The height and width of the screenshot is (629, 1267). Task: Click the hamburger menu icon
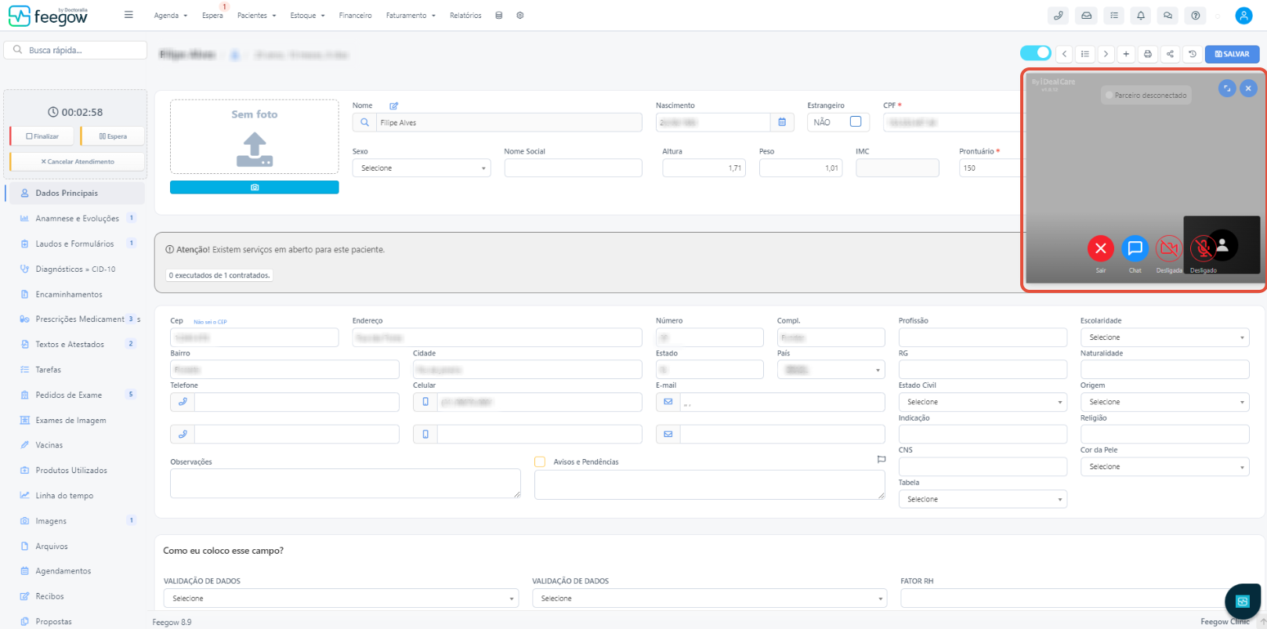(x=129, y=15)
